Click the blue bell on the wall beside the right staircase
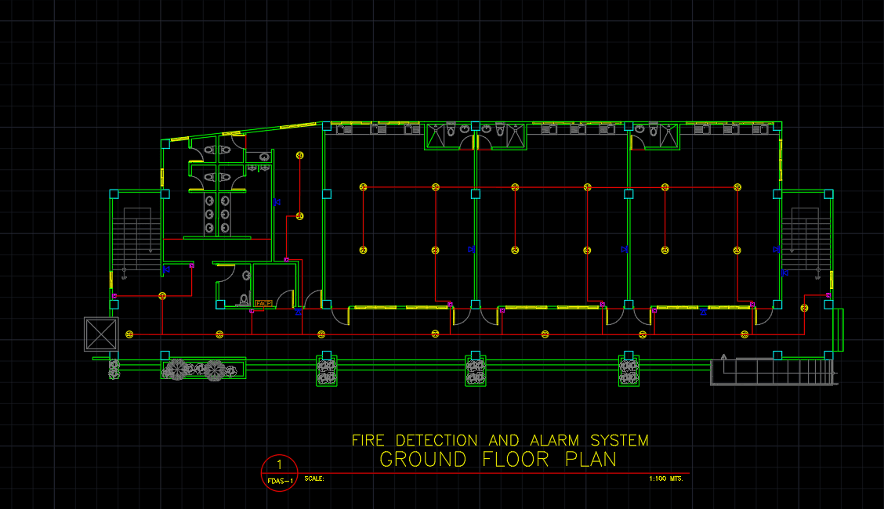Viewport: 884px width, 509px height. click(x=777, y=249)
